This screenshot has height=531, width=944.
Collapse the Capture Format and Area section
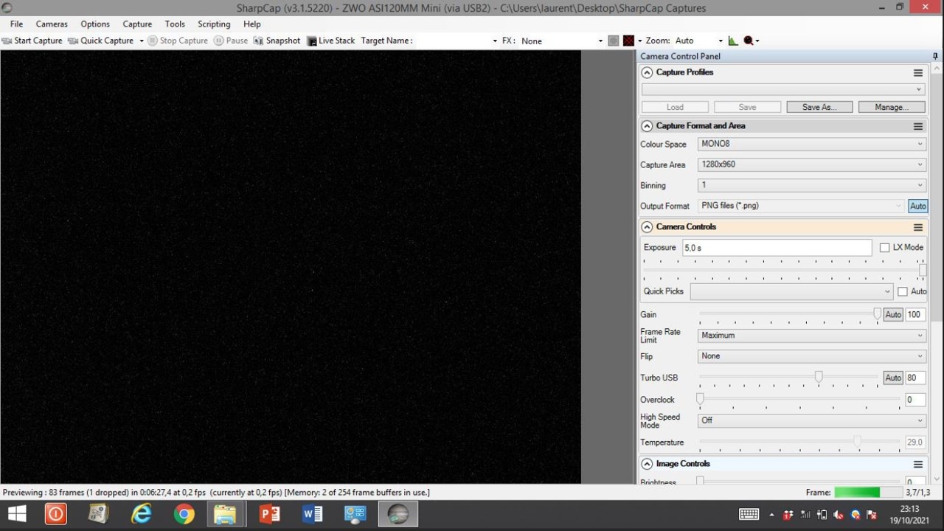647,126
